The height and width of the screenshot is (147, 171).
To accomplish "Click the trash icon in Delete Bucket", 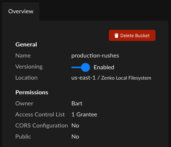I will point(116,35).
